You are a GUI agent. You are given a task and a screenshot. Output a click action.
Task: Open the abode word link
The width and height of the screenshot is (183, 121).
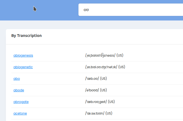click(19, 90)
